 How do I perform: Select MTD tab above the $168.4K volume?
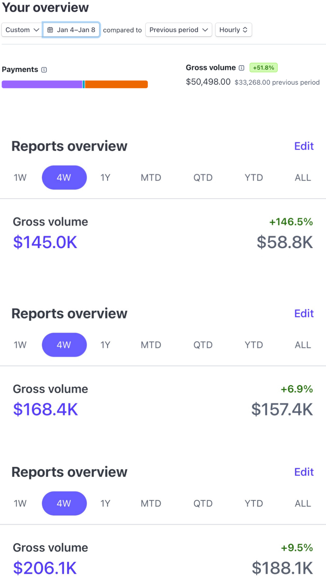(x=151, y=345)
